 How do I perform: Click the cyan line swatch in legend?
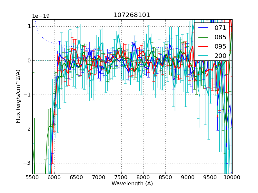203,56
